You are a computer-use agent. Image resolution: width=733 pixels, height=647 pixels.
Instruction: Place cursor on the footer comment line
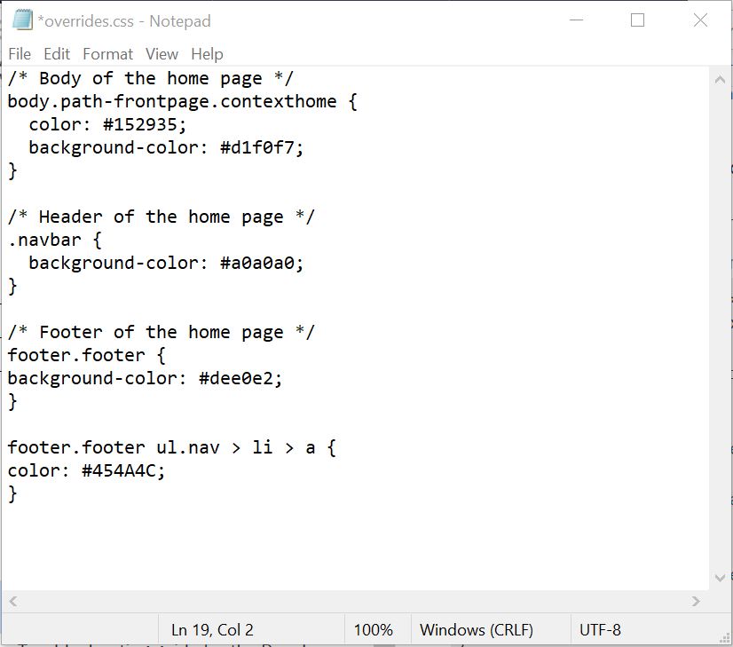click(160, 332)
